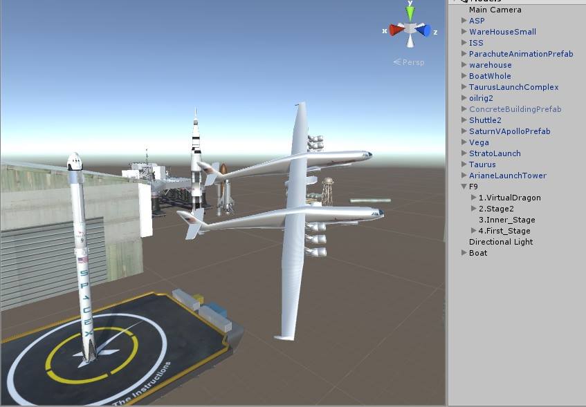Select oilrig2 in hierarchy
This screenshot has height=407, width=586.
481,98
